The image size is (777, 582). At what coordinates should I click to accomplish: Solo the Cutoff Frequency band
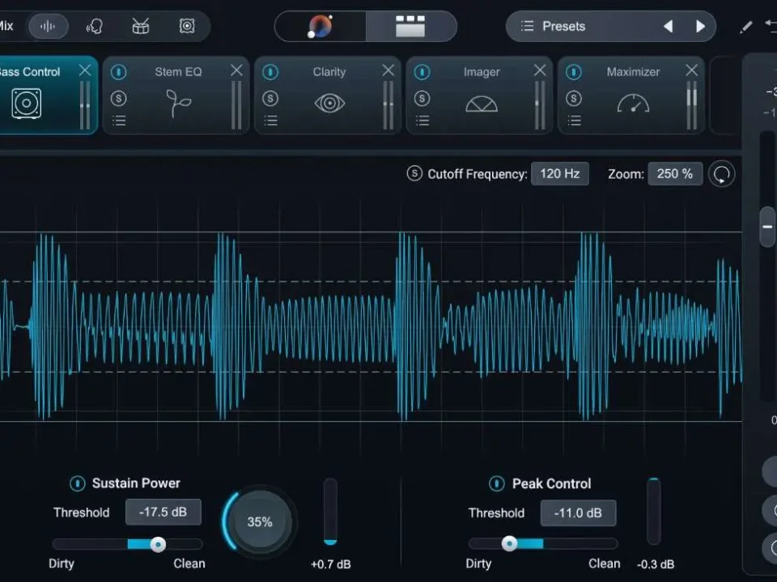coord(414,174)
